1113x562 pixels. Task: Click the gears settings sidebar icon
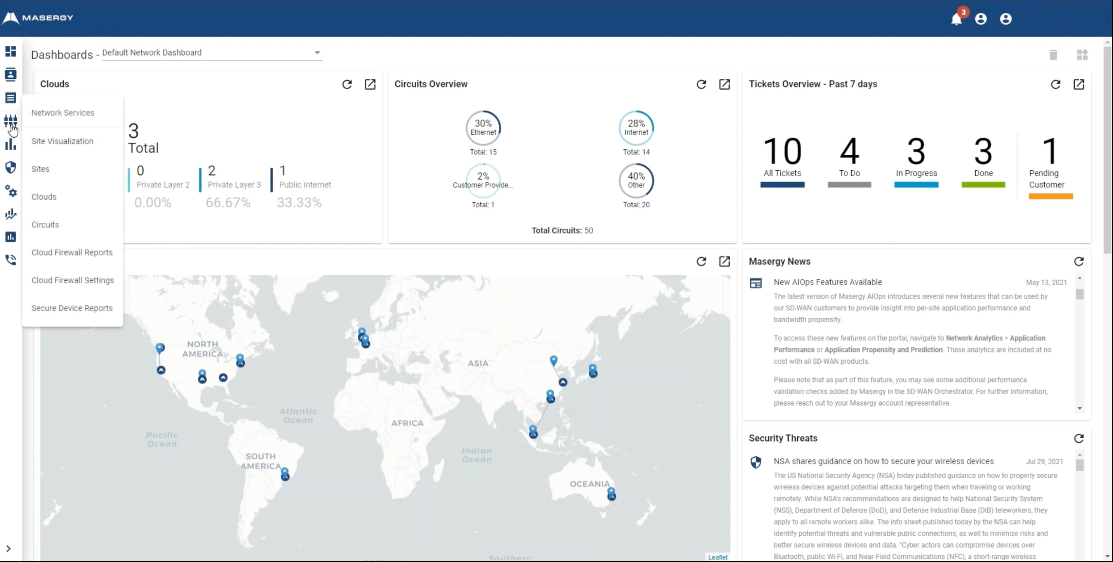(x=11, y=191)
